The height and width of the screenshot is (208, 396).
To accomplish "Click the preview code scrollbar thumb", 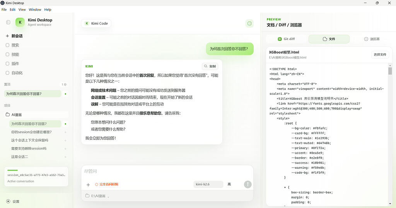I will pos(390,71).
